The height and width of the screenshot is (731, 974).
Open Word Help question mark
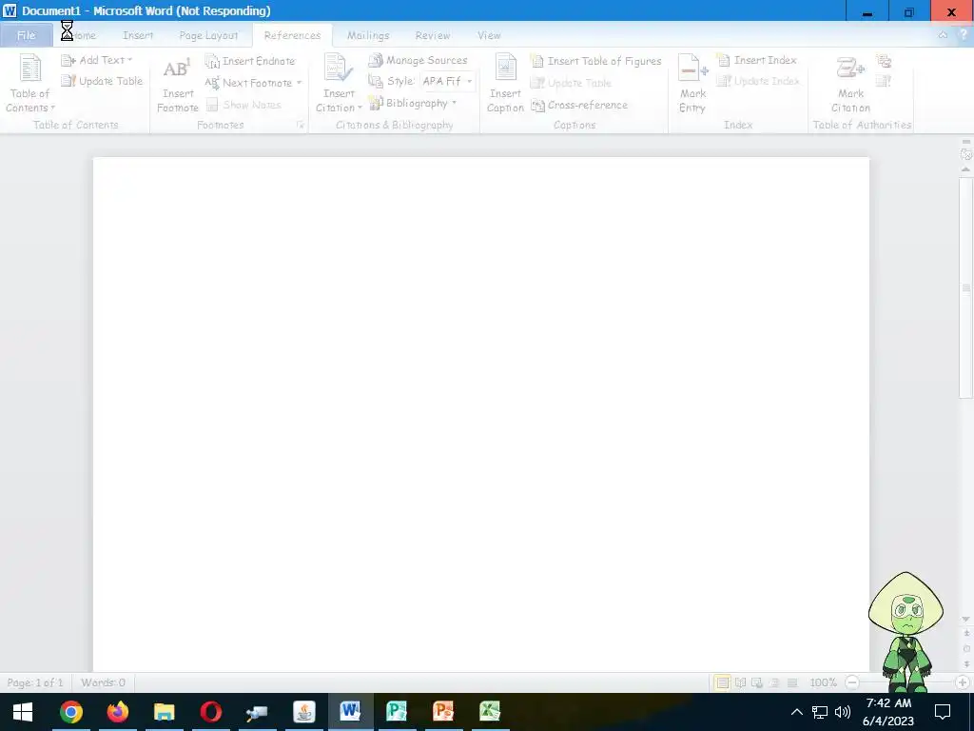click(x=964, y=35)
